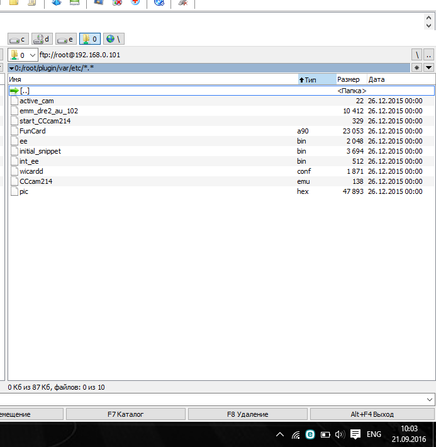Sort files by Имя column

point(151,80)
